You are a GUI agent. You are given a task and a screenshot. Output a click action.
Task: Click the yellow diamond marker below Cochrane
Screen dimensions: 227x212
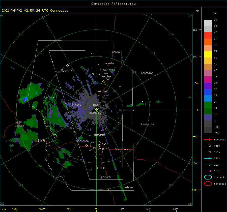[x=86, y=145]
